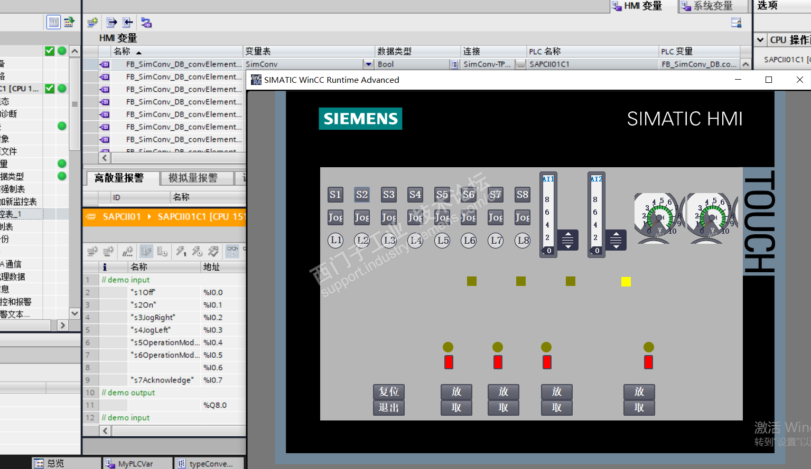Click the icon at start of orange SAPCII01 bar
The width and height of the screenshot is (811, 469).
pos(91,217)
